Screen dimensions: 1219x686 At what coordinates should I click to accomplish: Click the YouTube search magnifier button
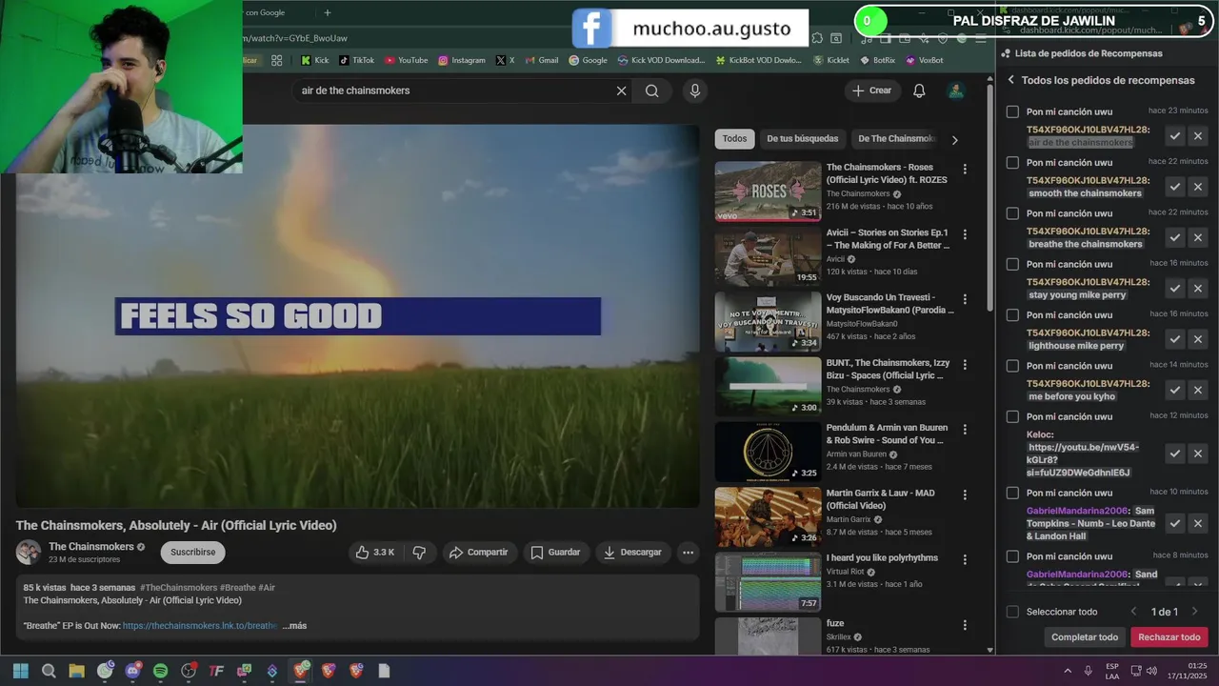coord(651,91)
